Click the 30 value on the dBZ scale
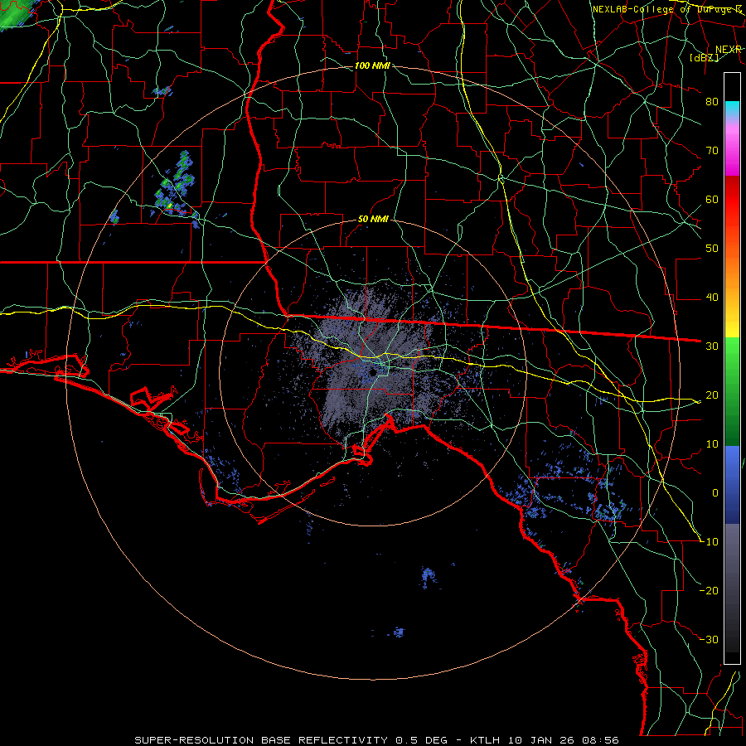The height and width of the screenshot is (746, 746). point(712,346)
